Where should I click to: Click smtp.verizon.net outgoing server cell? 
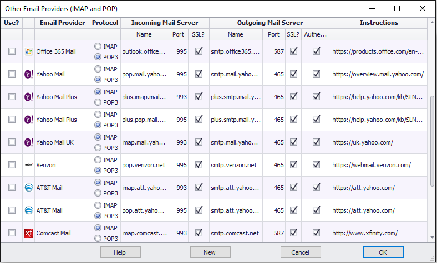tap(236, 165)
